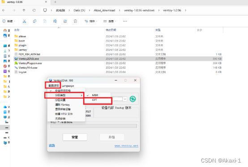This screenshot has width=248, height=167.
Task: Click the OneDrive cloud icon in sidebar
Action: tap(5, 107)
